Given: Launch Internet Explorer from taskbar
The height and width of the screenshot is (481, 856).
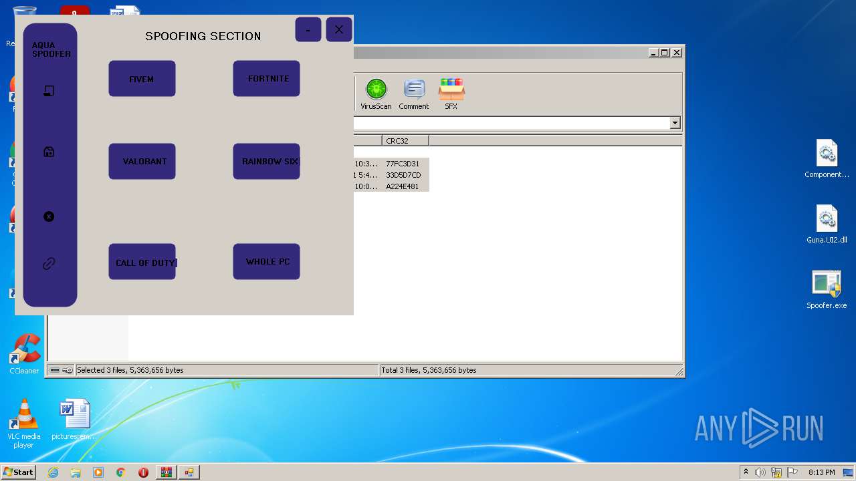Looking at the screenshot, I should [53, 472].
